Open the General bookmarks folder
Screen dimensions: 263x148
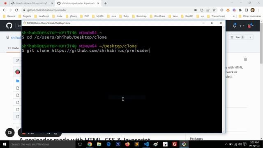[x=9, y=16]
